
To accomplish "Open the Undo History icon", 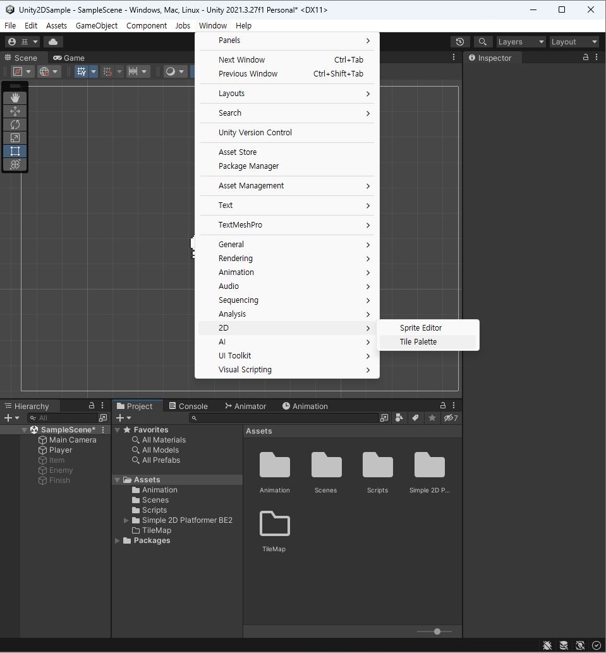I will pos(460,42).
